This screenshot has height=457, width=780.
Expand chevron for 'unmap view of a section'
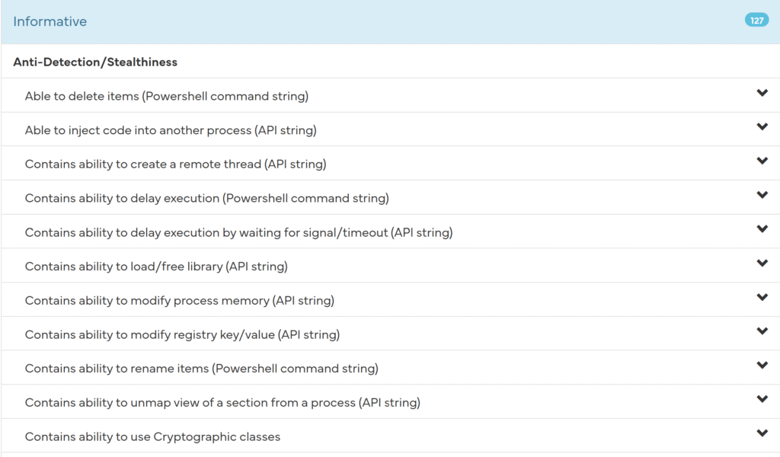coord(762,399)
